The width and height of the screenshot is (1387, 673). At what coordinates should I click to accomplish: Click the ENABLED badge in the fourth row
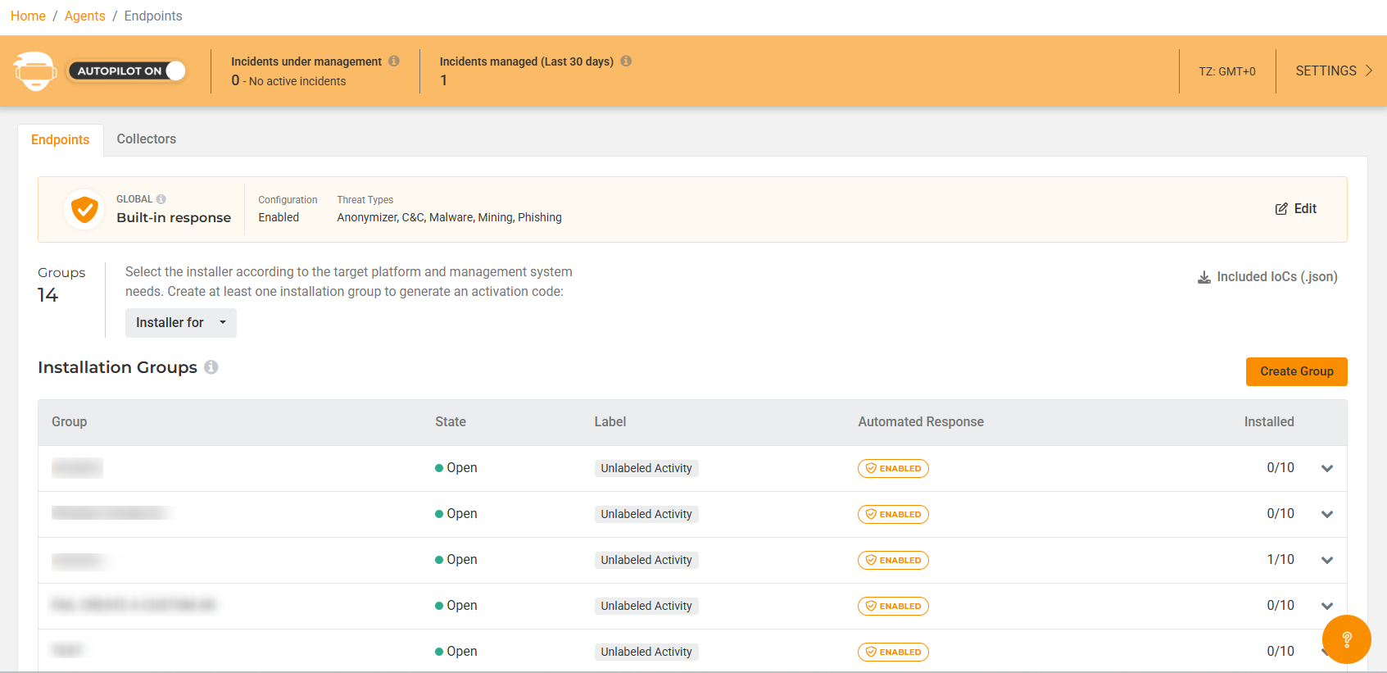pos(893,607)
